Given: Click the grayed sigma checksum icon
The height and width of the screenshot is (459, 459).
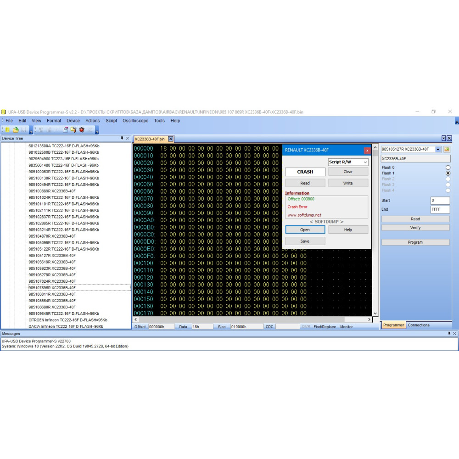Looking at the screenshot, I should click(x=90, y=130).
